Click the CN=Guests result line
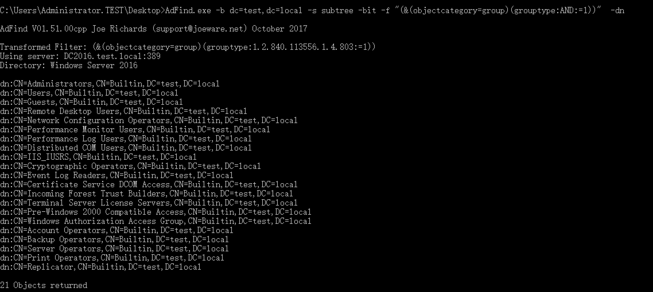This screenshot has width=653, height=292. (x=92, y=102)
